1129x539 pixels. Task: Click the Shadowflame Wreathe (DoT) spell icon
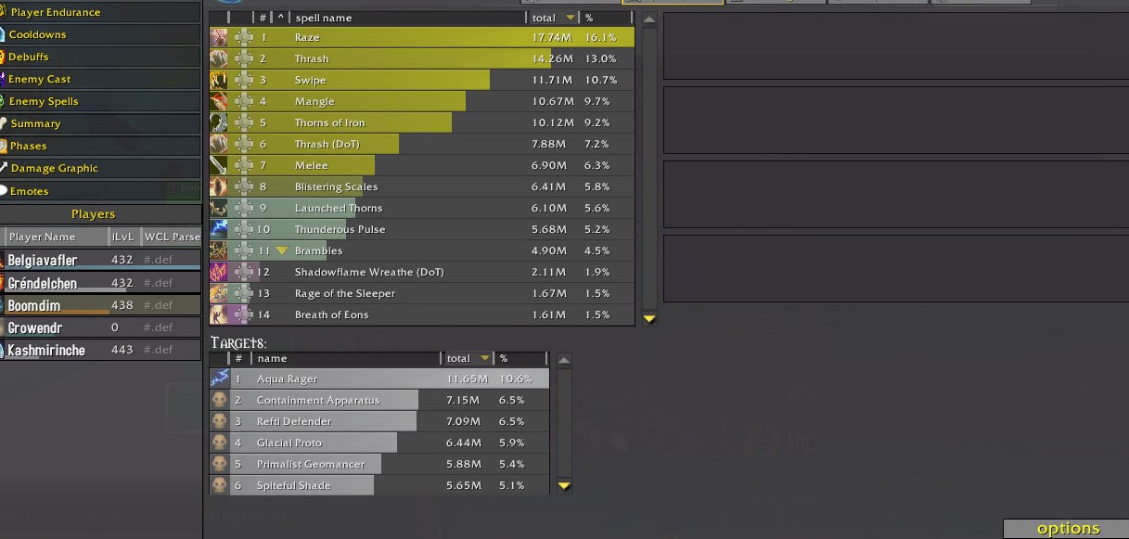[219, 272]
